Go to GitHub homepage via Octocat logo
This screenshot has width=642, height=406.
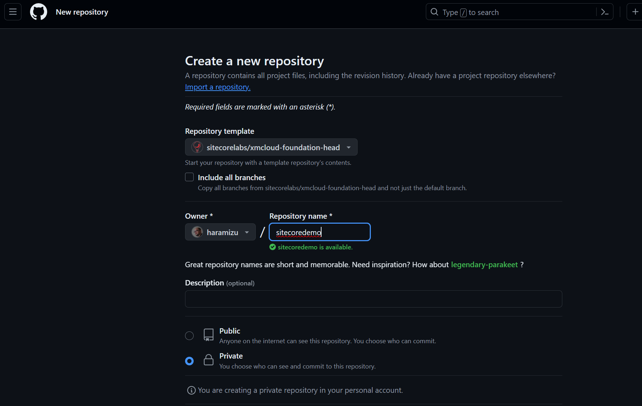(x=39, y=12)
